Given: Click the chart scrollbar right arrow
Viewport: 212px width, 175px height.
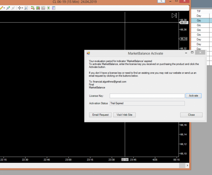Looking at the screenshot, I should click(x=187, y=165).
